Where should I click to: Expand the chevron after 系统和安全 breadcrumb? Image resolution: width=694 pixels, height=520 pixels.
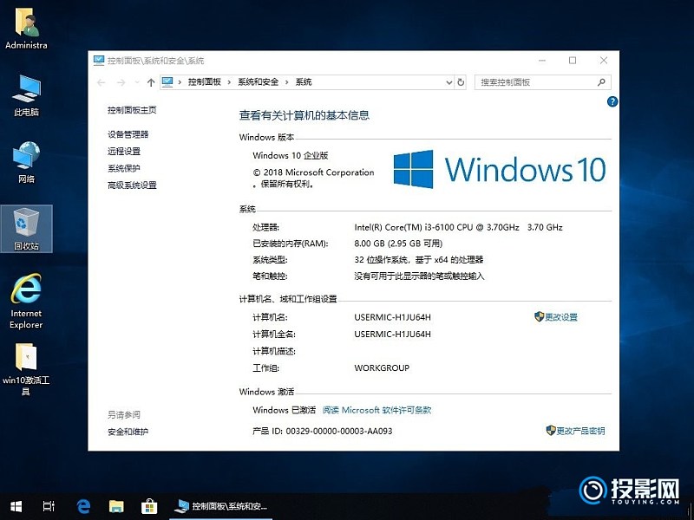tap(287, 82)
